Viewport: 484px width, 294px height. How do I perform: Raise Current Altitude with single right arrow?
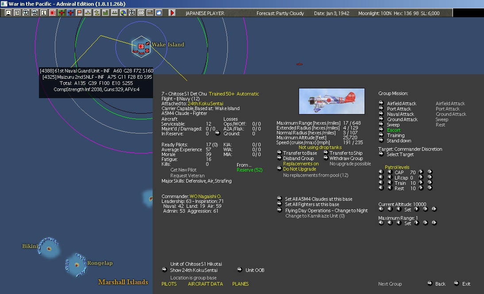coord(416,209)
